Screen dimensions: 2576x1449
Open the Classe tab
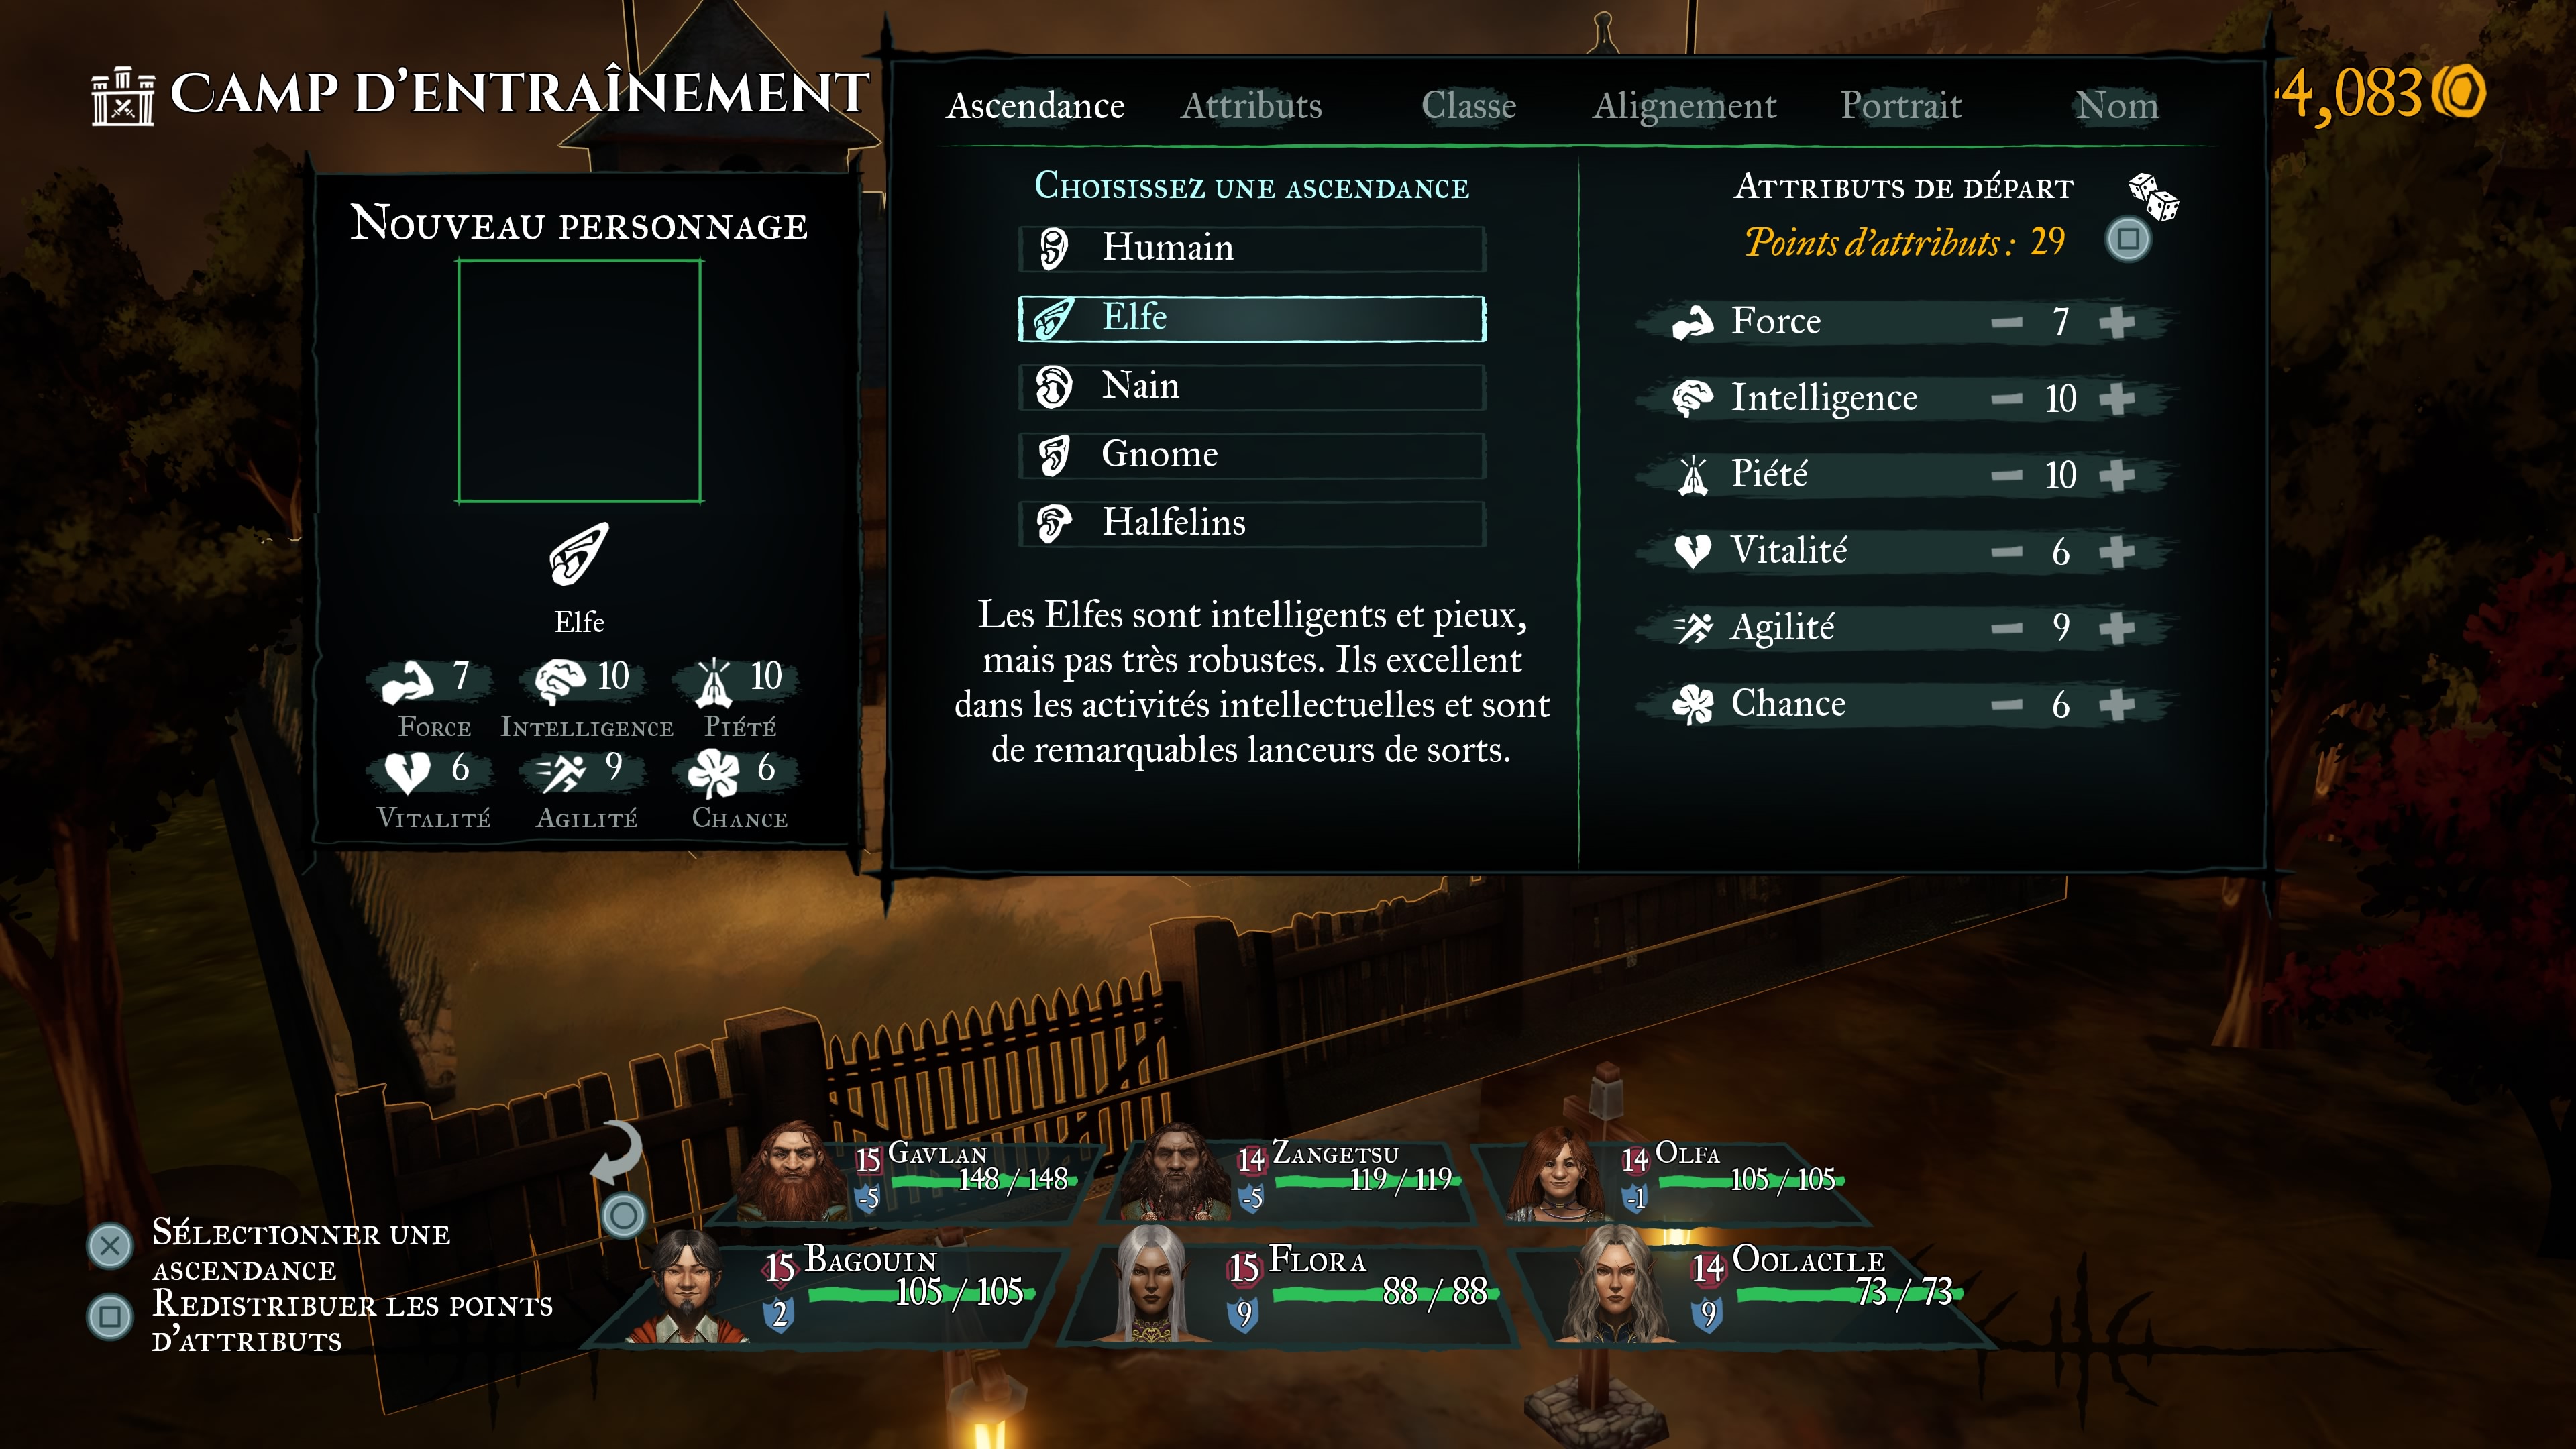(1468, 105)
